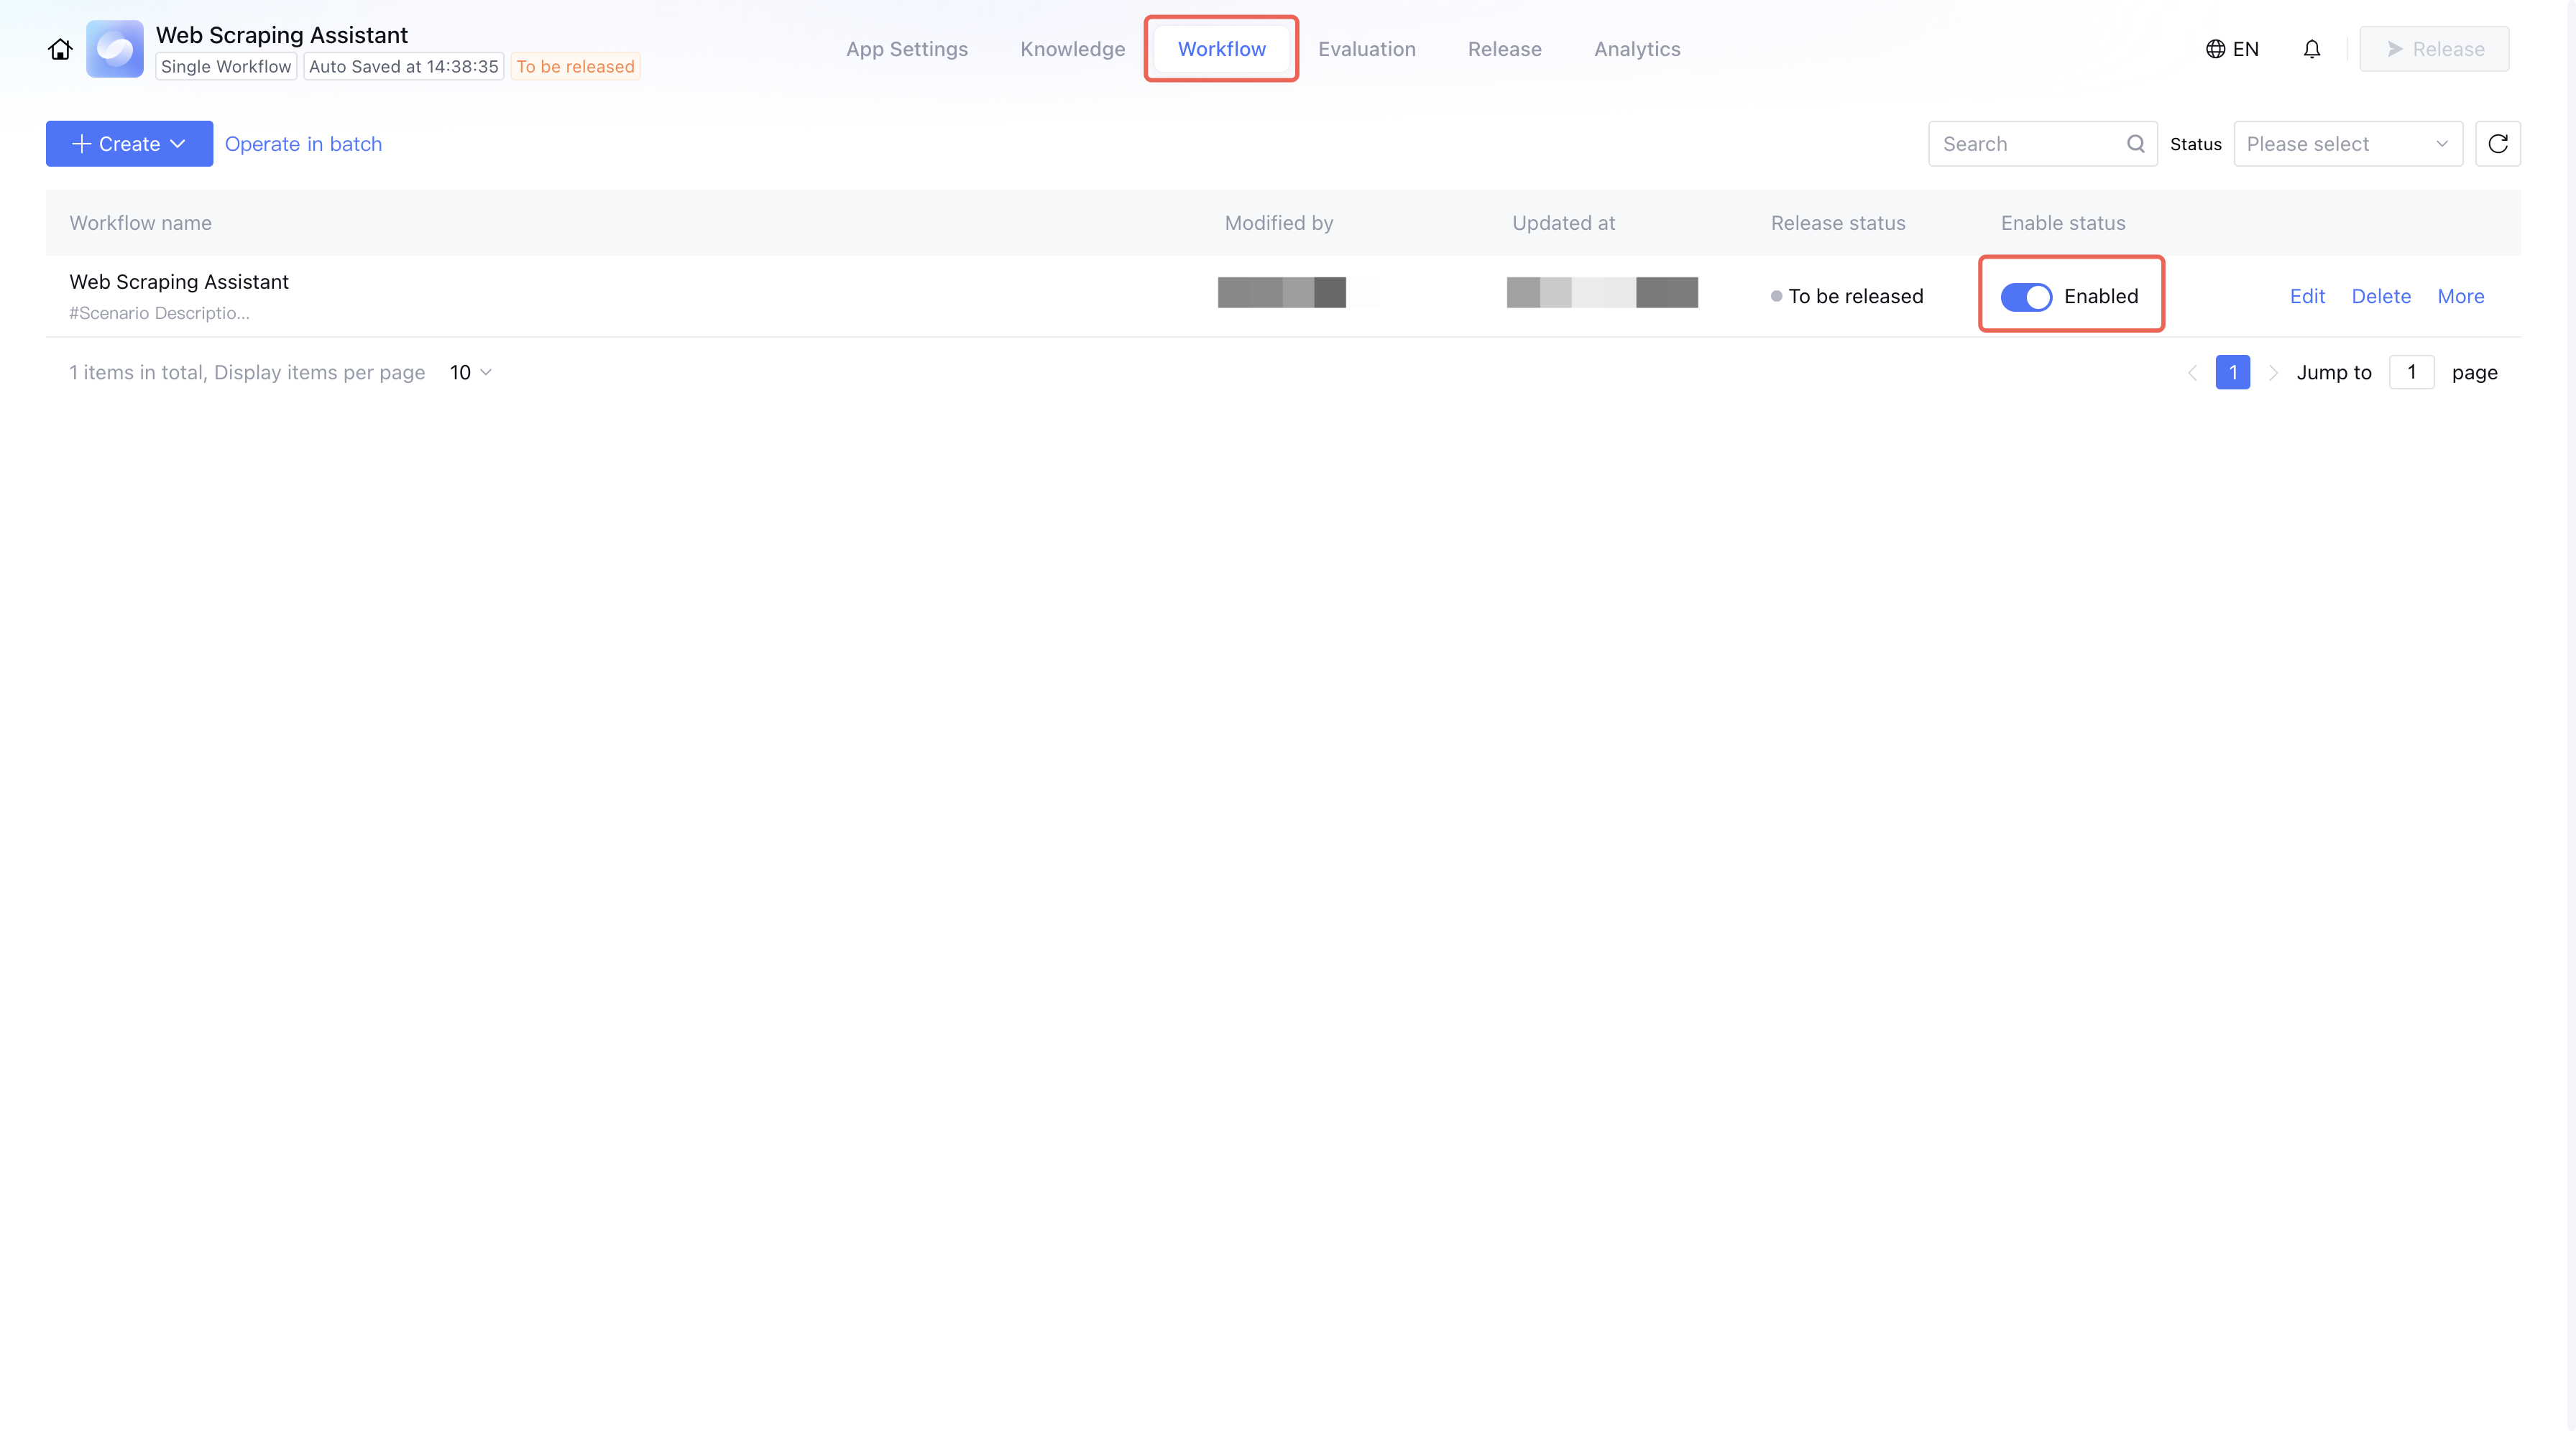2576x1434 pixels.
Task: Open the items per page dropdown
Action: (x=470, y=373)
